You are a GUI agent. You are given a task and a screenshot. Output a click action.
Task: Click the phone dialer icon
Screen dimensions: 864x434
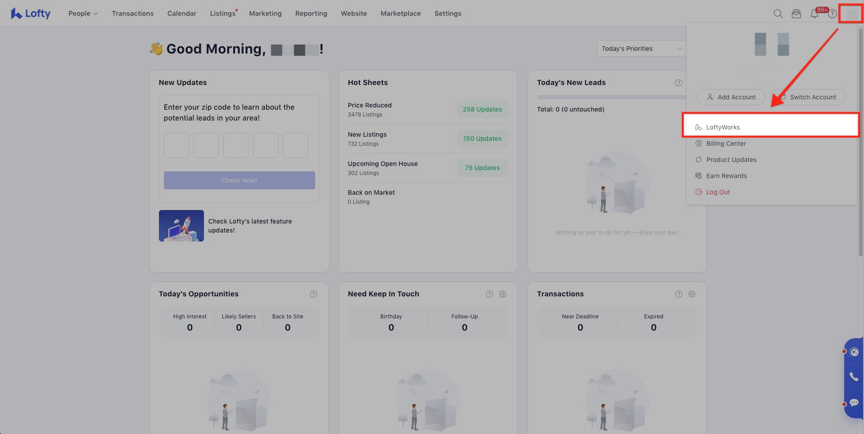[x=854, y=376]
